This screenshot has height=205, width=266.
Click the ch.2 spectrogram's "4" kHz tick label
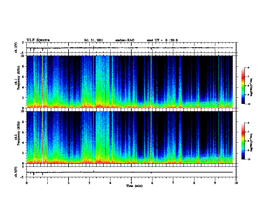tap(24, 143)
